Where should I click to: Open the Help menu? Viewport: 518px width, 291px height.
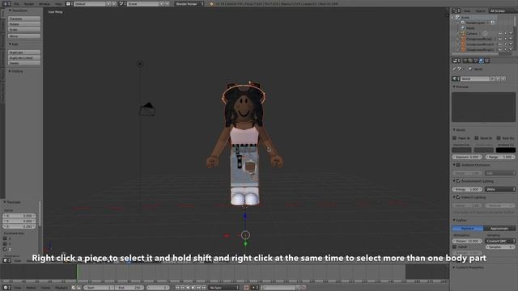click(58, 4)
